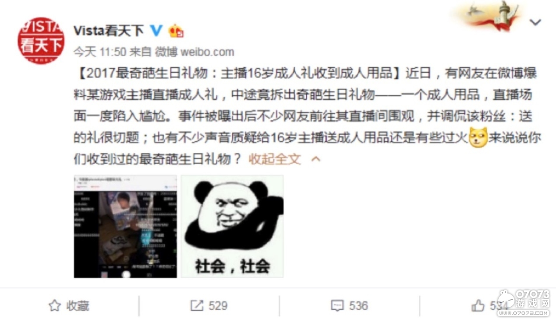556x322 pixels.
Task: Click the 收藏 star icon
Action: (x=54, y=305)
